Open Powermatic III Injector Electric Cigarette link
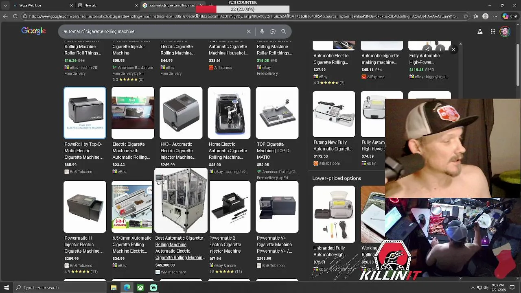Screen dimensions: 521x293 [84, 245]
